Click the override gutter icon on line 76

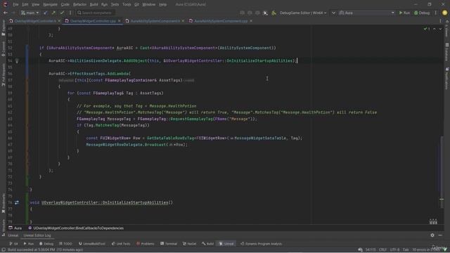point(17,202)
